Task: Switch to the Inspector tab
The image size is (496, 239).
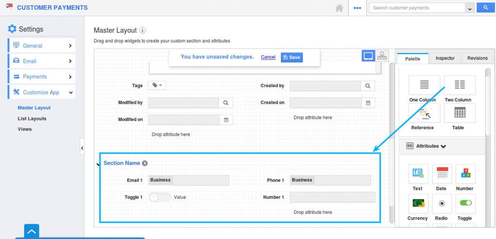Action: [445, 58]
